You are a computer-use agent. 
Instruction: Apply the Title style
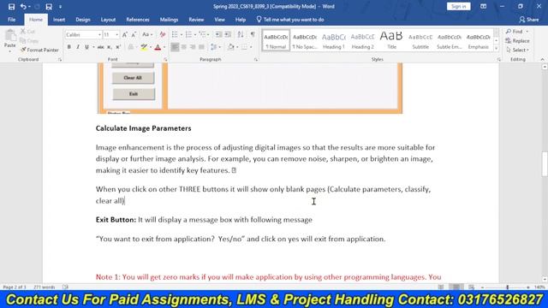pos(391,40)
